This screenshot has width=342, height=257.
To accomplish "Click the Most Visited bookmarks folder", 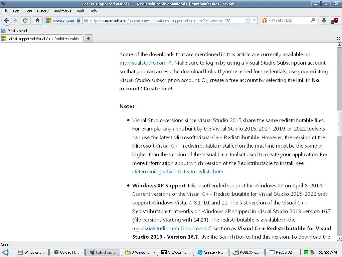I will pyautogui.click(x=14, y=30).
